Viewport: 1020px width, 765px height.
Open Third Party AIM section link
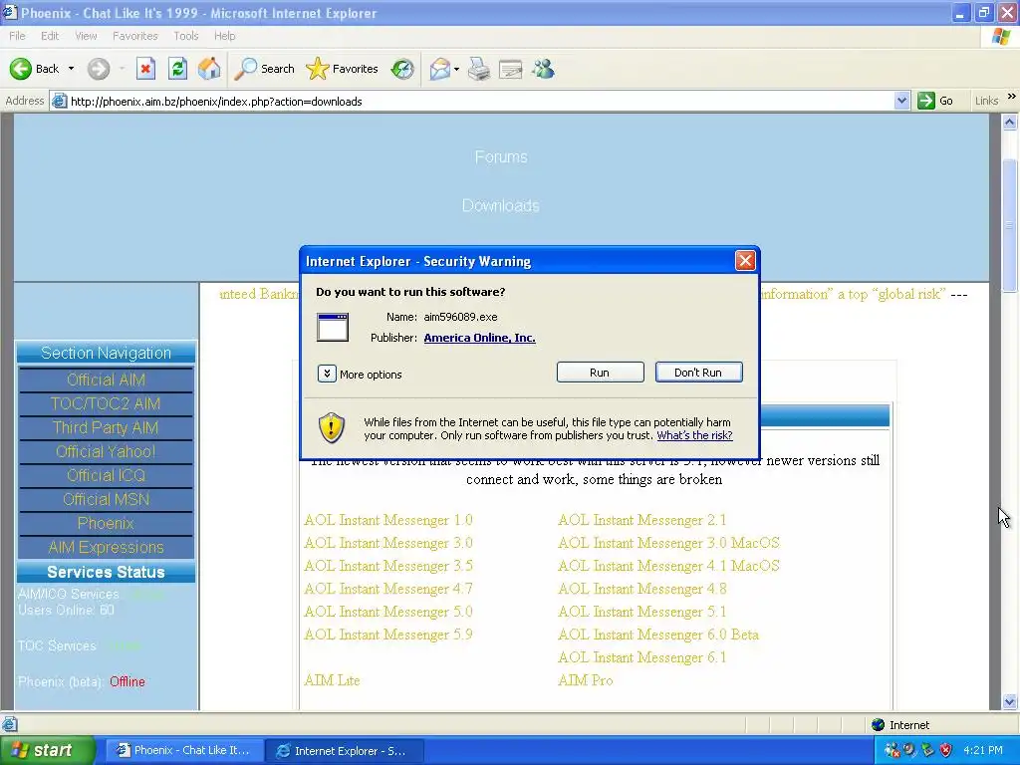(106, 427)
